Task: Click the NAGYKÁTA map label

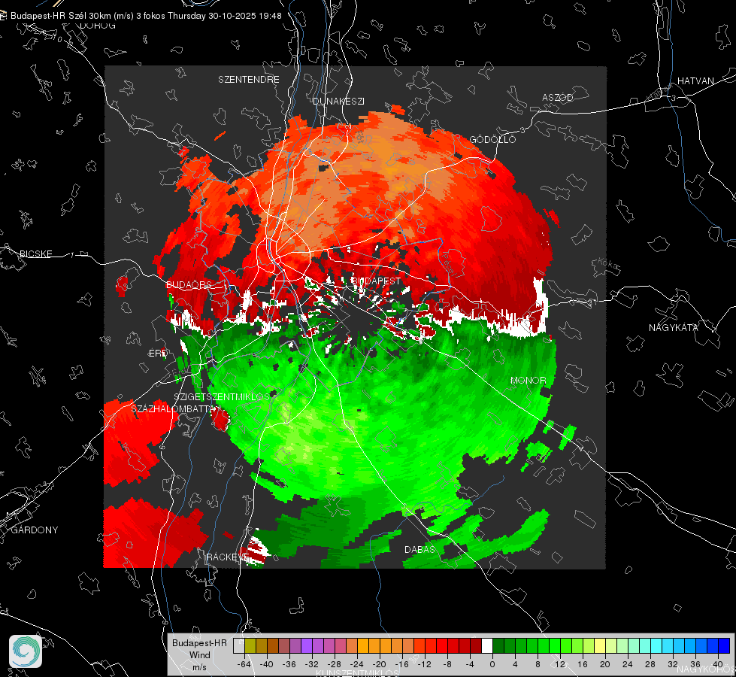Action: 673,327
